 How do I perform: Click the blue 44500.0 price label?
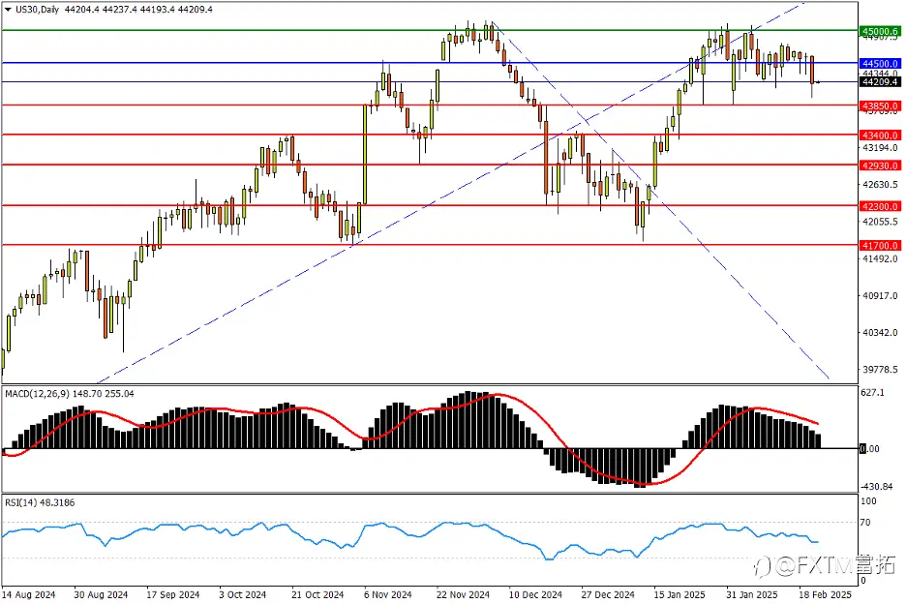click(x=880, y=64)
